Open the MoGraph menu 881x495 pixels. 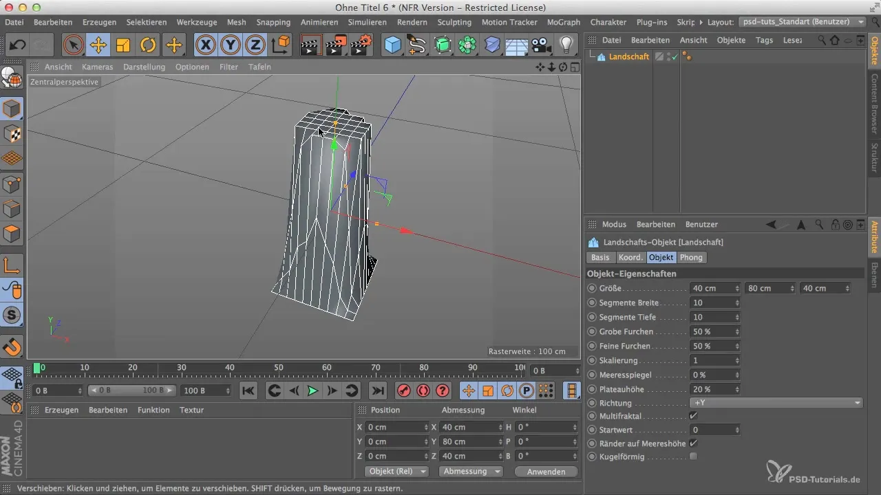[564, 22]
